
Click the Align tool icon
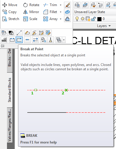(x=4, y=40)
